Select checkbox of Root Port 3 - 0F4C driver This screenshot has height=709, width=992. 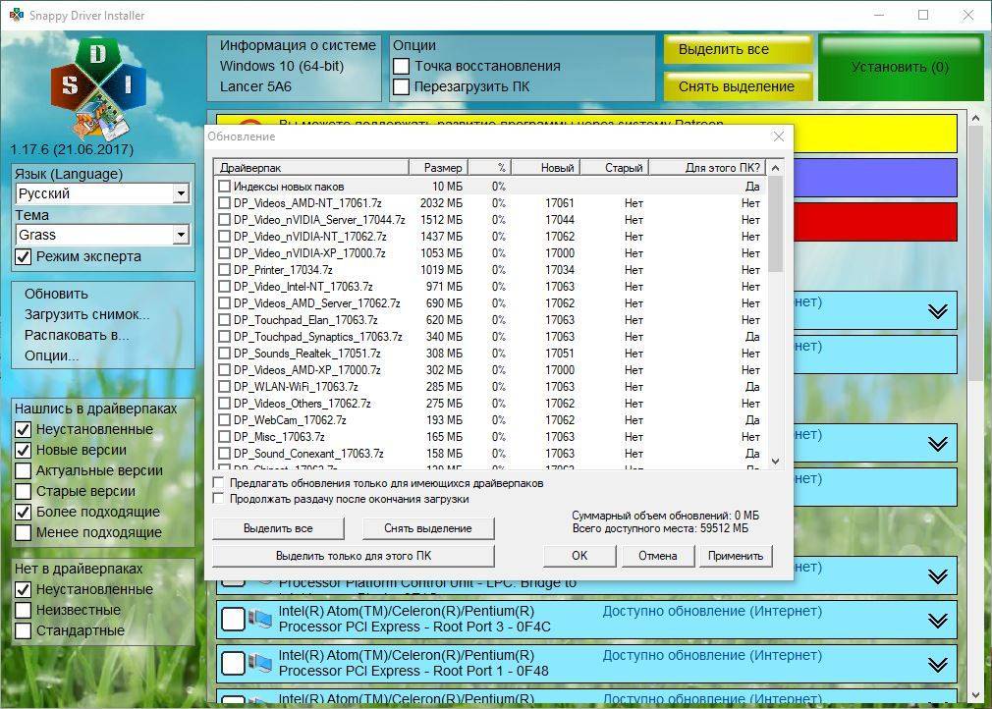[233, 620]
